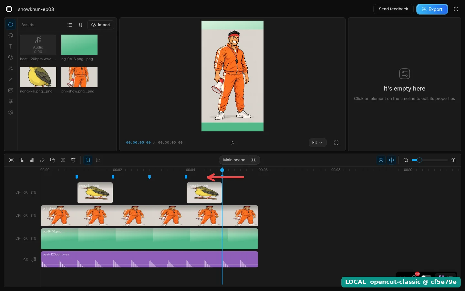Click the Export button

tap(432, 9)
